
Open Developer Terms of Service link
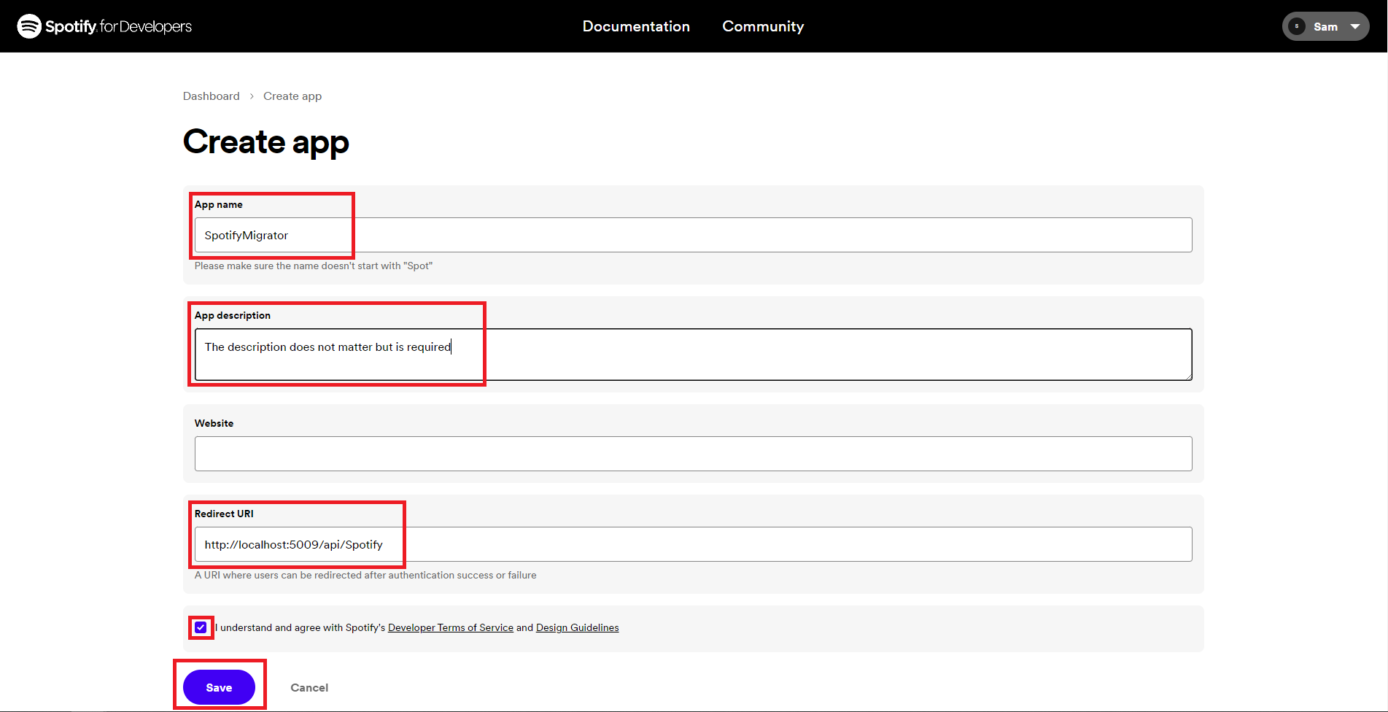[451, 627]
